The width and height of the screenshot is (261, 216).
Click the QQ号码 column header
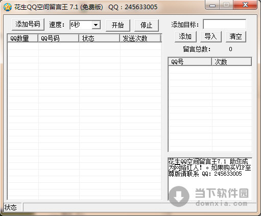[58, 38]
